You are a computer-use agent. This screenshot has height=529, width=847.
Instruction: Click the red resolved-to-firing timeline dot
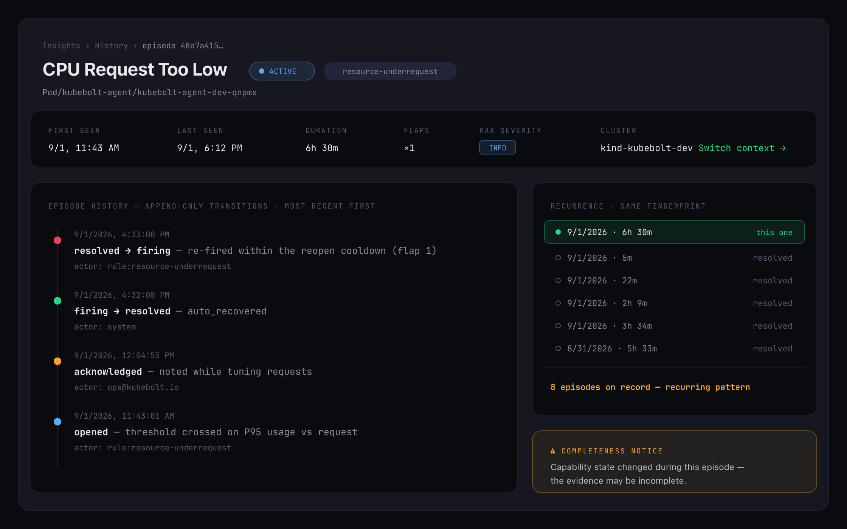click(x=57, y=240)
